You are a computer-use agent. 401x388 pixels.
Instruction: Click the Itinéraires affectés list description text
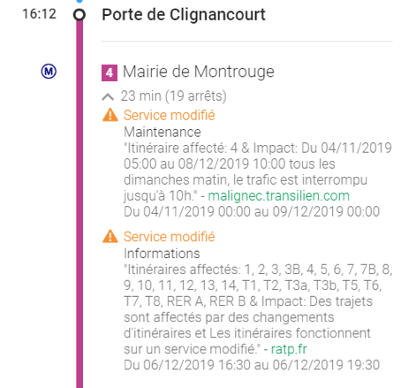[x=258, y=309]
